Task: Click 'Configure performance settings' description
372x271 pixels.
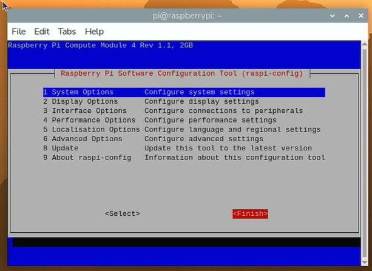Action: pyautogui.click(x=211, y=120)
